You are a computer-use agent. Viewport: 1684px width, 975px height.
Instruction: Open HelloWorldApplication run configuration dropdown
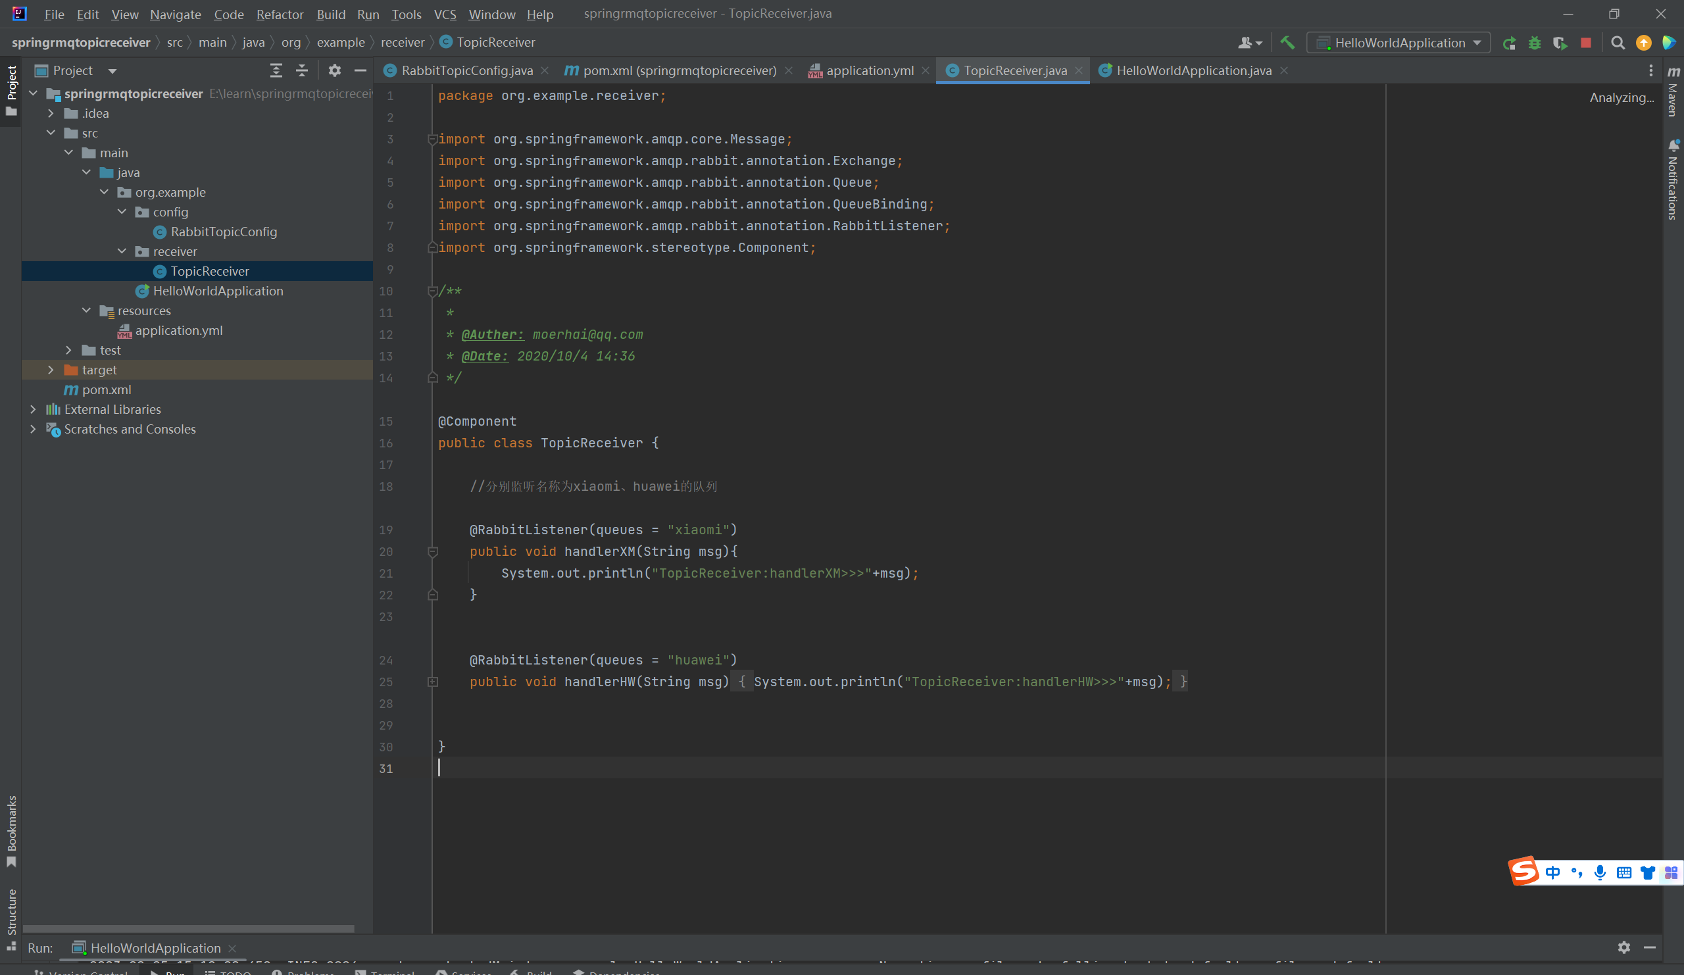(x=1399, y=43)
